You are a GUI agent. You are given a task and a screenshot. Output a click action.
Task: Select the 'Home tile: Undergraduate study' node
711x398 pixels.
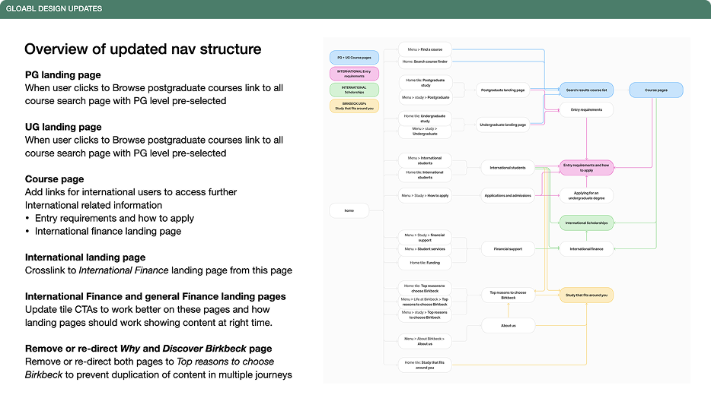pos(425,118)
